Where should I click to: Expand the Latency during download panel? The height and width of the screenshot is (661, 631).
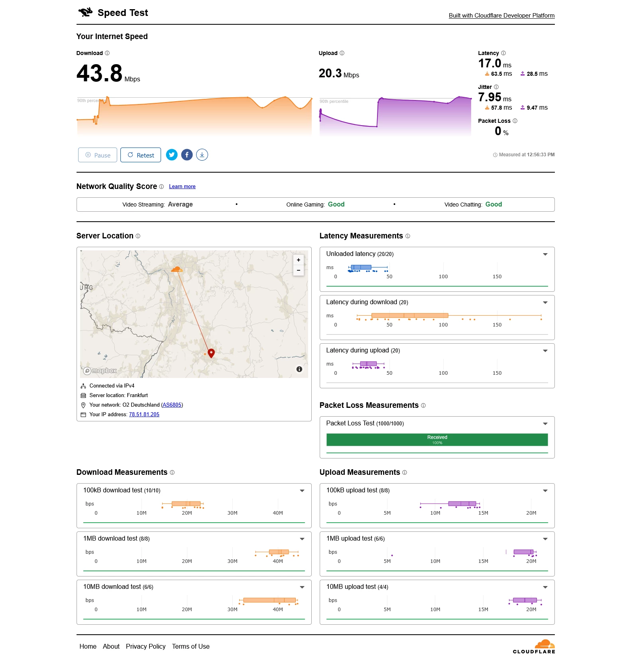[x=545, y=303]
